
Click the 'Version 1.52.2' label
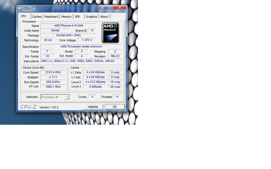49,107
